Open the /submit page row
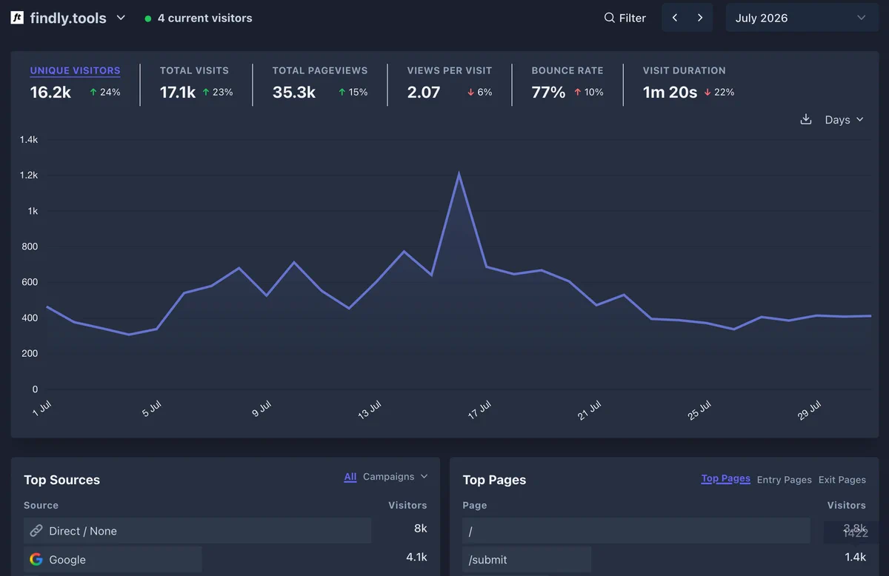The image size is (889, 576). [x=527, y=560]
